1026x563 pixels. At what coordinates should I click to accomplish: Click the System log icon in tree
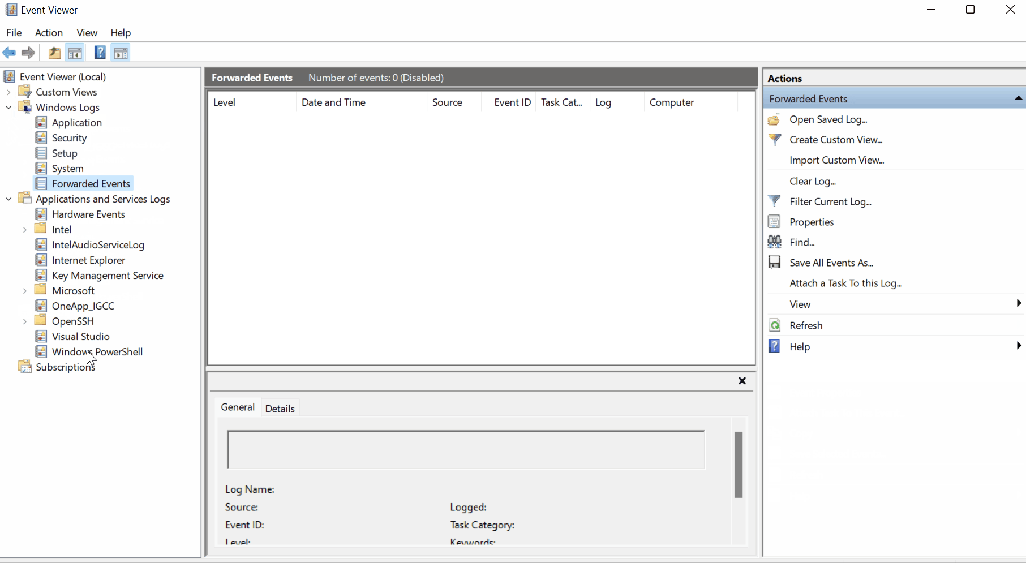pyautogui.click(x=41, y=168)
